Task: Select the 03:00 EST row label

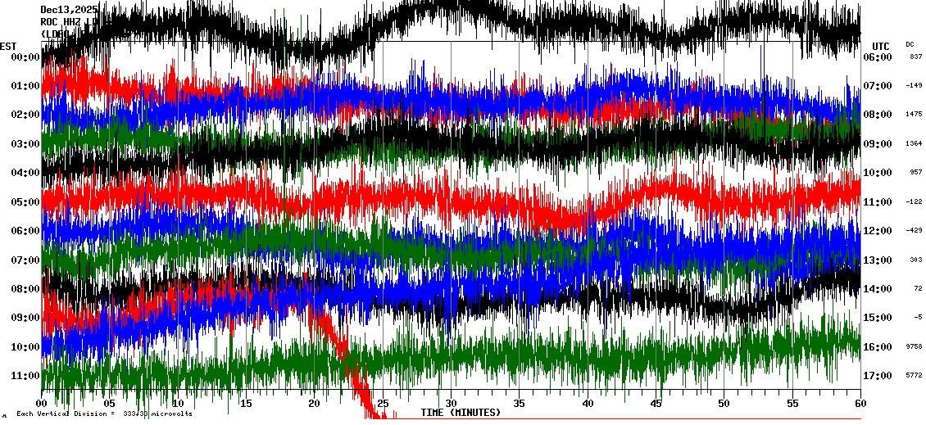Action: [26, 144]
